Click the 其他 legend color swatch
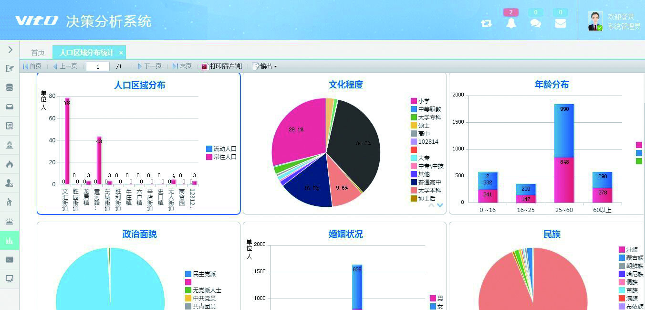Image resolution: width=645 pixels, height=310 pixels. point(414,174)
